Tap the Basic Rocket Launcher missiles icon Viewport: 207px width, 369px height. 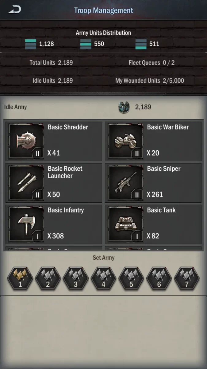(27, 183)
